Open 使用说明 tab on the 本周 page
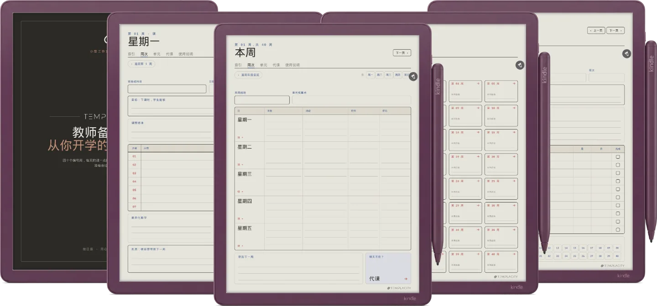Image resolution: width=657 pixels, height=306 pixels. pyautogui.click(x=292, y=65)
